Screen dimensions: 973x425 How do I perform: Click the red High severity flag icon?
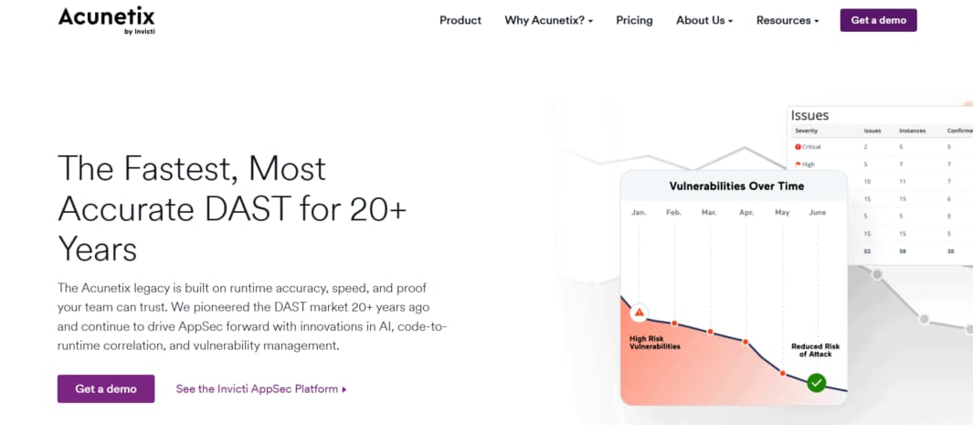[x=798, y=165]
